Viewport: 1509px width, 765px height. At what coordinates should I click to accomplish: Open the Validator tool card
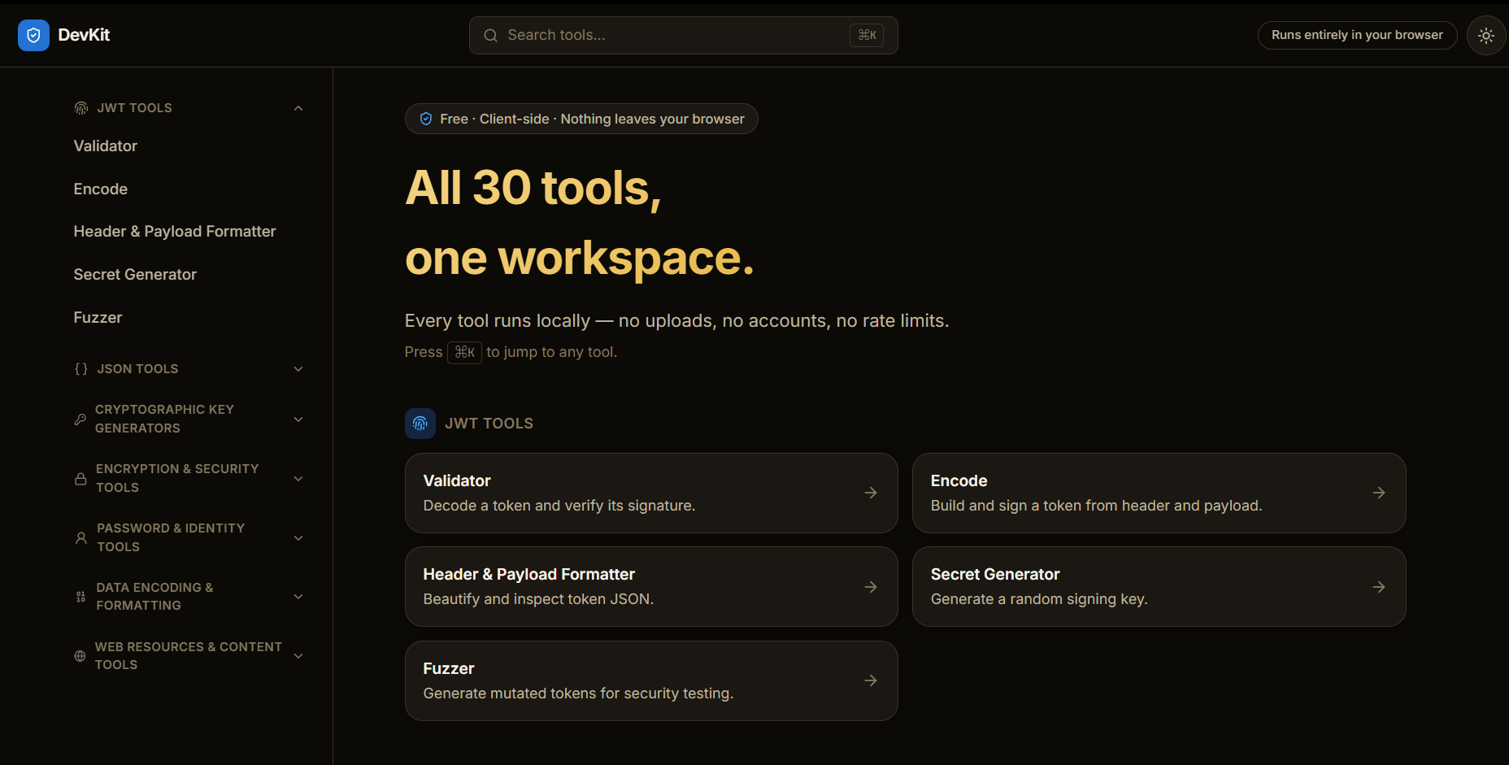point(651,493)
